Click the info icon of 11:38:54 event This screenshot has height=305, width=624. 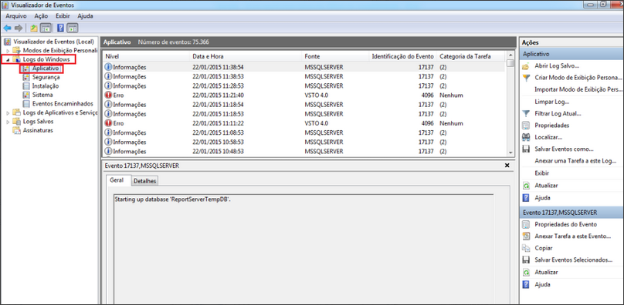108,67
